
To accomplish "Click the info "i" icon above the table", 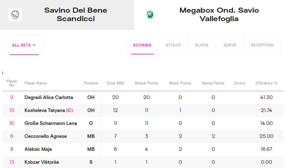I will 3,73.
